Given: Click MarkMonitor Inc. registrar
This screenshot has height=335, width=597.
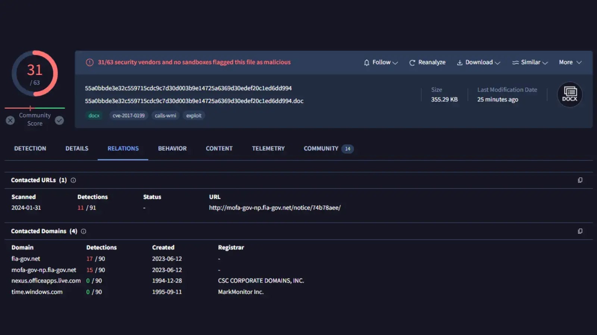Looking at the screenshot, I should tap(241, 292).
